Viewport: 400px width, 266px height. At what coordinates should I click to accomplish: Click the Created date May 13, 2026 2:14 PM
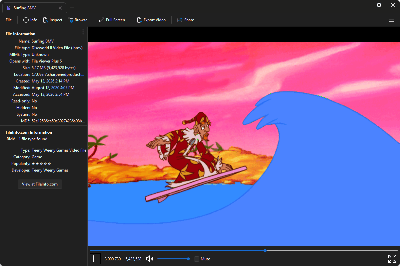point(50,81)
